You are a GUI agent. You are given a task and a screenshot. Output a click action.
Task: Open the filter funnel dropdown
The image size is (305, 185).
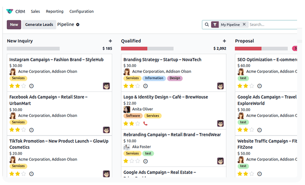pyautogui.click(x=215, y=24)
